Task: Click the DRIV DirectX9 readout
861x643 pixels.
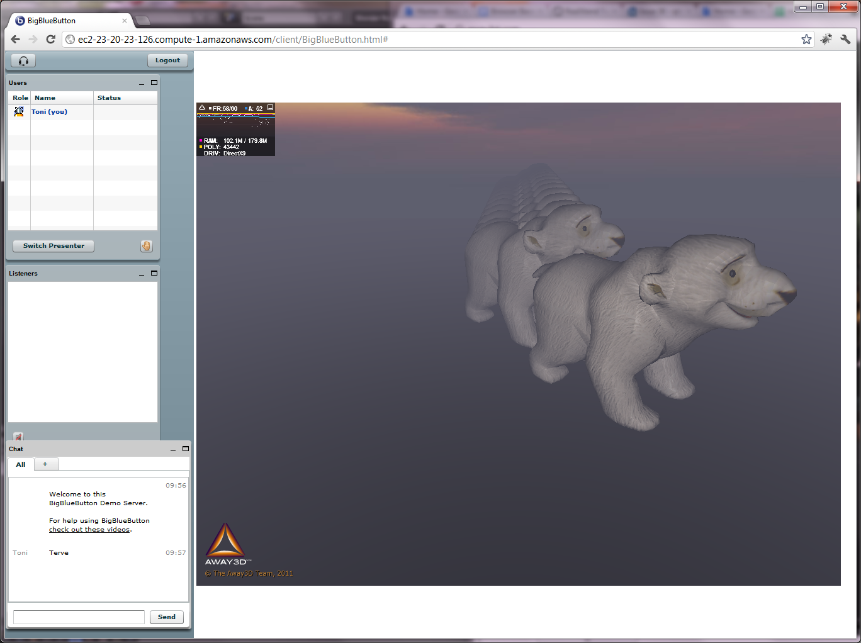Action: (x=224, y=154)
